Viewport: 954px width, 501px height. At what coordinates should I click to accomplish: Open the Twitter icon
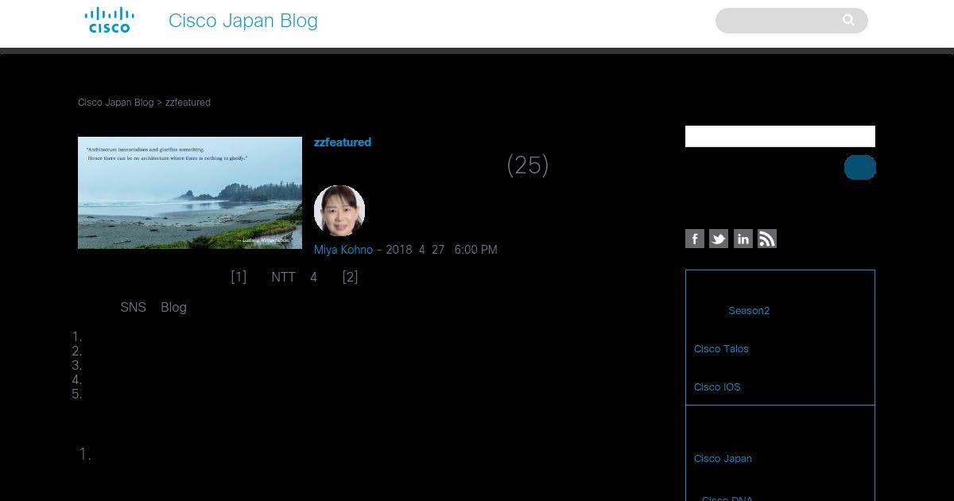click(719, 239)
